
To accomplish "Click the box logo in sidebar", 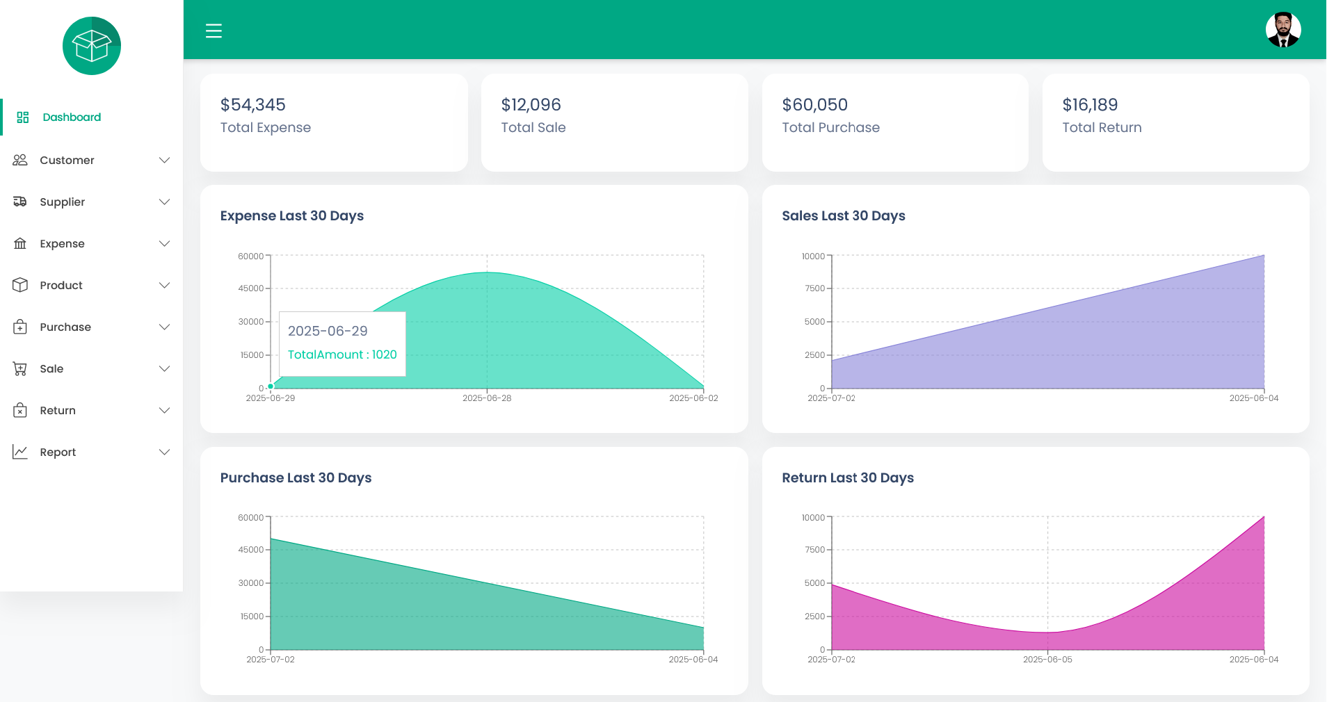I will 92,46.
